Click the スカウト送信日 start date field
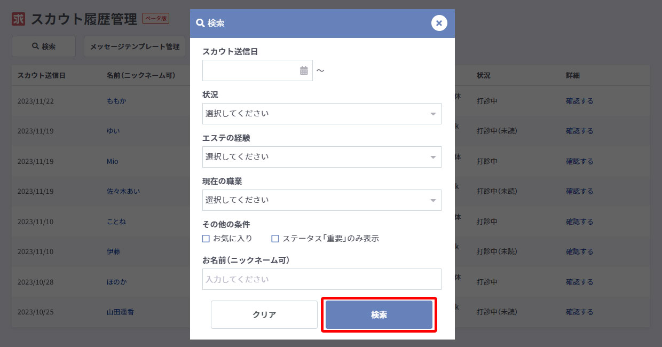 click(250, 70)
